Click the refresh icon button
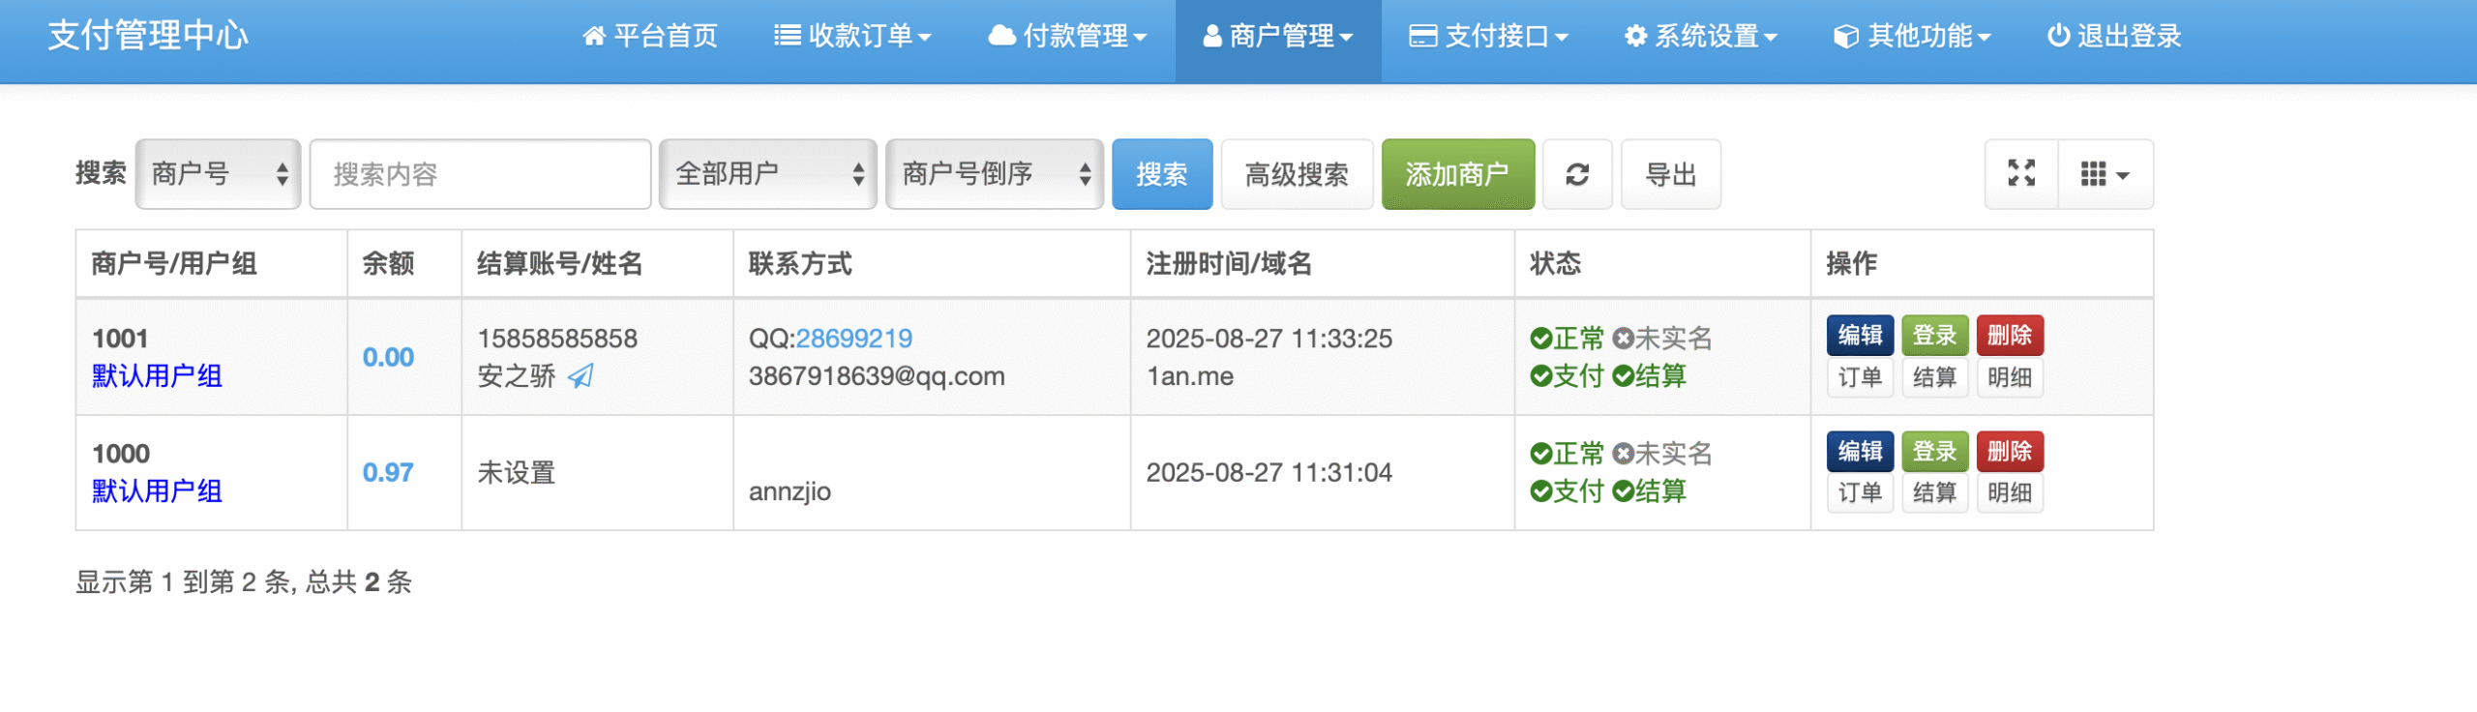The height and width of the screenshot is (712, 2477). click(1576, 174)
